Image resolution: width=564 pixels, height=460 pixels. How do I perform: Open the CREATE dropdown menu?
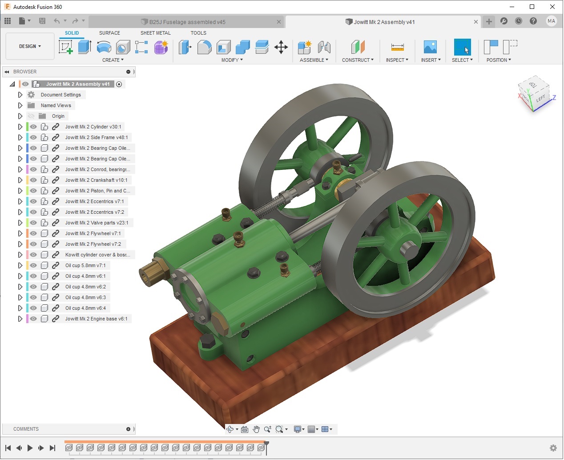[113, 60]
